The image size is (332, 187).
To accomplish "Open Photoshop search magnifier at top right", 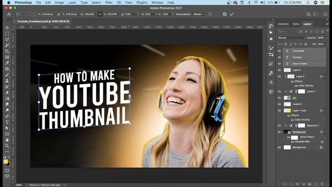I will pyautogui.click(x=309, y=14).
